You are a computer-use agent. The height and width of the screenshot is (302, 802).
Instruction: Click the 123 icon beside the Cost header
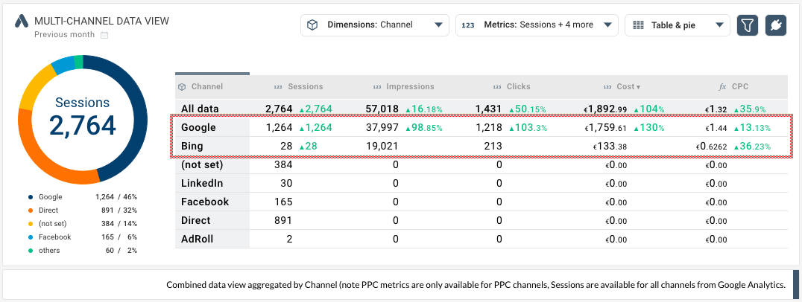pyautogui.click(x=607, y=87)
